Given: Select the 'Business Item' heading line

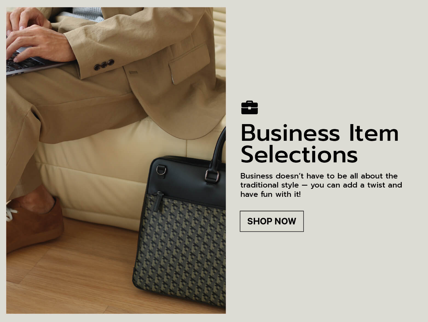Looking at the screenshot, I should pyautogui.click(x=319, y=133).
